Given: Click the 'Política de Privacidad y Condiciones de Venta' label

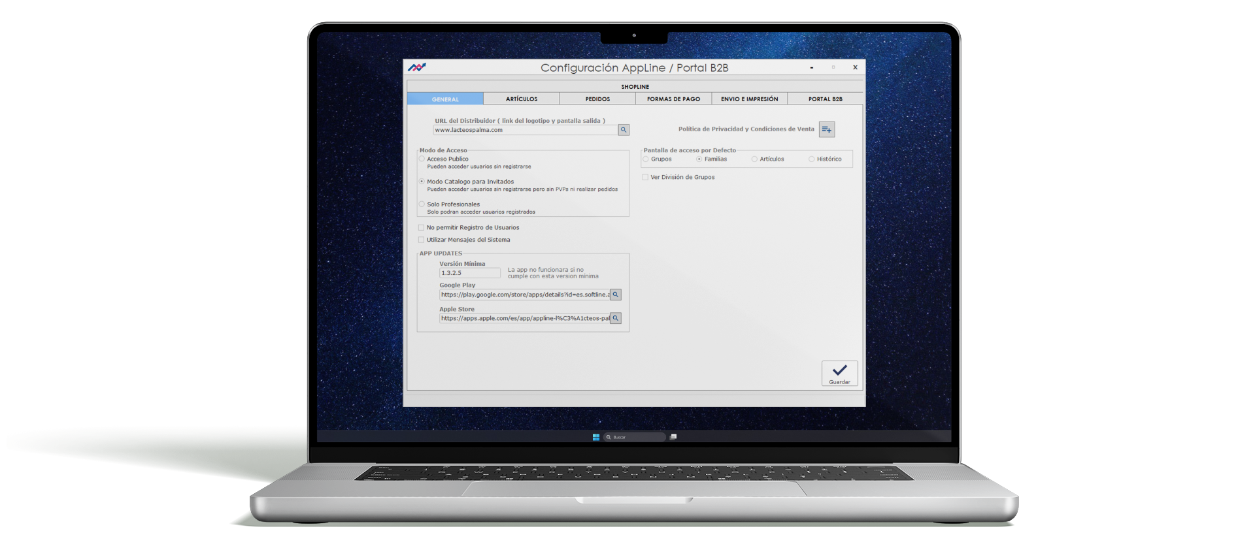Looking at the screenshot, I should tap(746, 129).
